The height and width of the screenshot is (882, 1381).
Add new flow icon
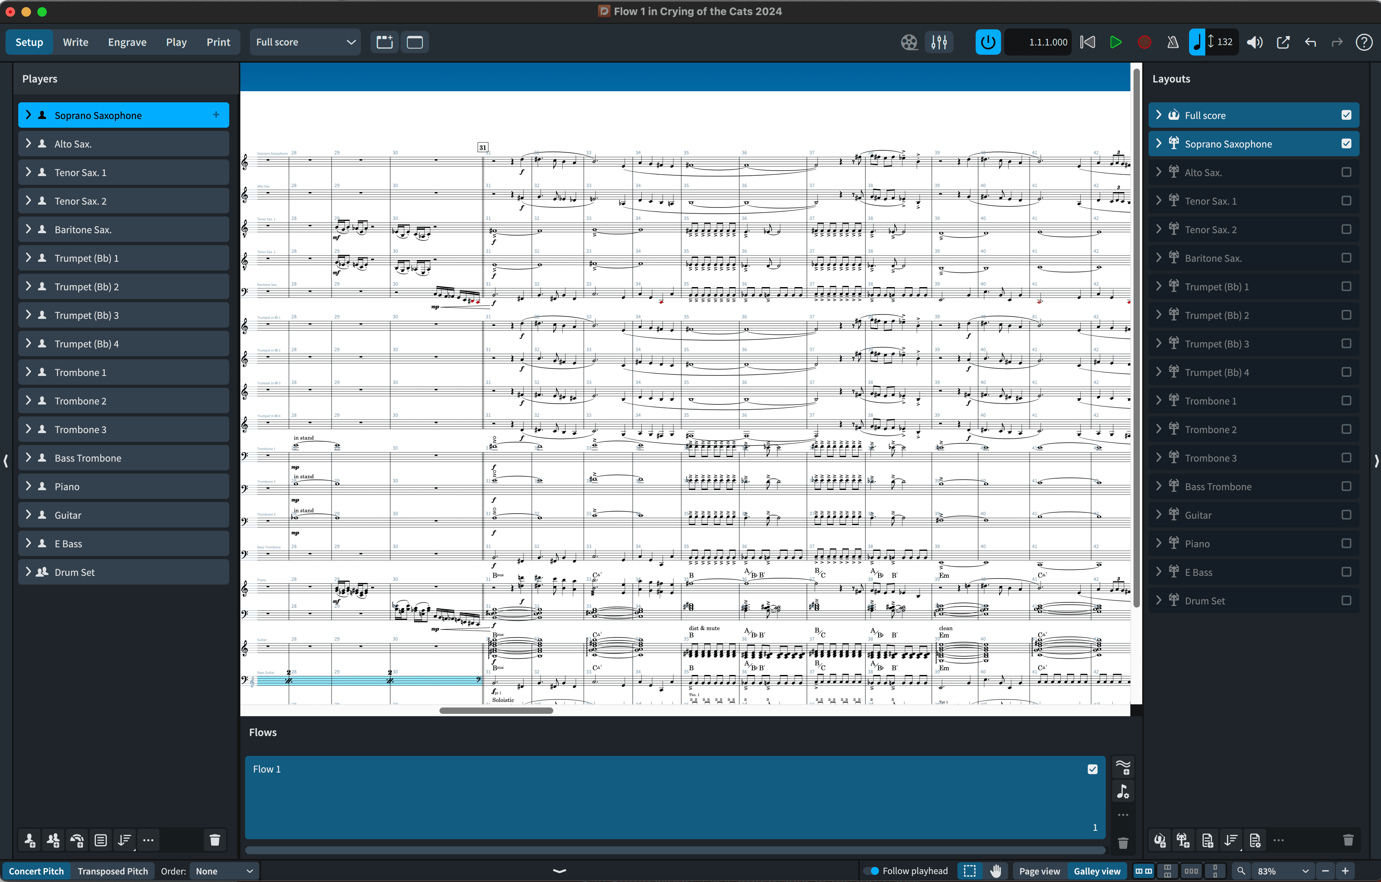coord(1123,767)
